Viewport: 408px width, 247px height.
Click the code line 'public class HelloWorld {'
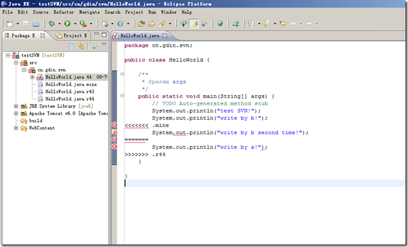click(x=167, y=60)
